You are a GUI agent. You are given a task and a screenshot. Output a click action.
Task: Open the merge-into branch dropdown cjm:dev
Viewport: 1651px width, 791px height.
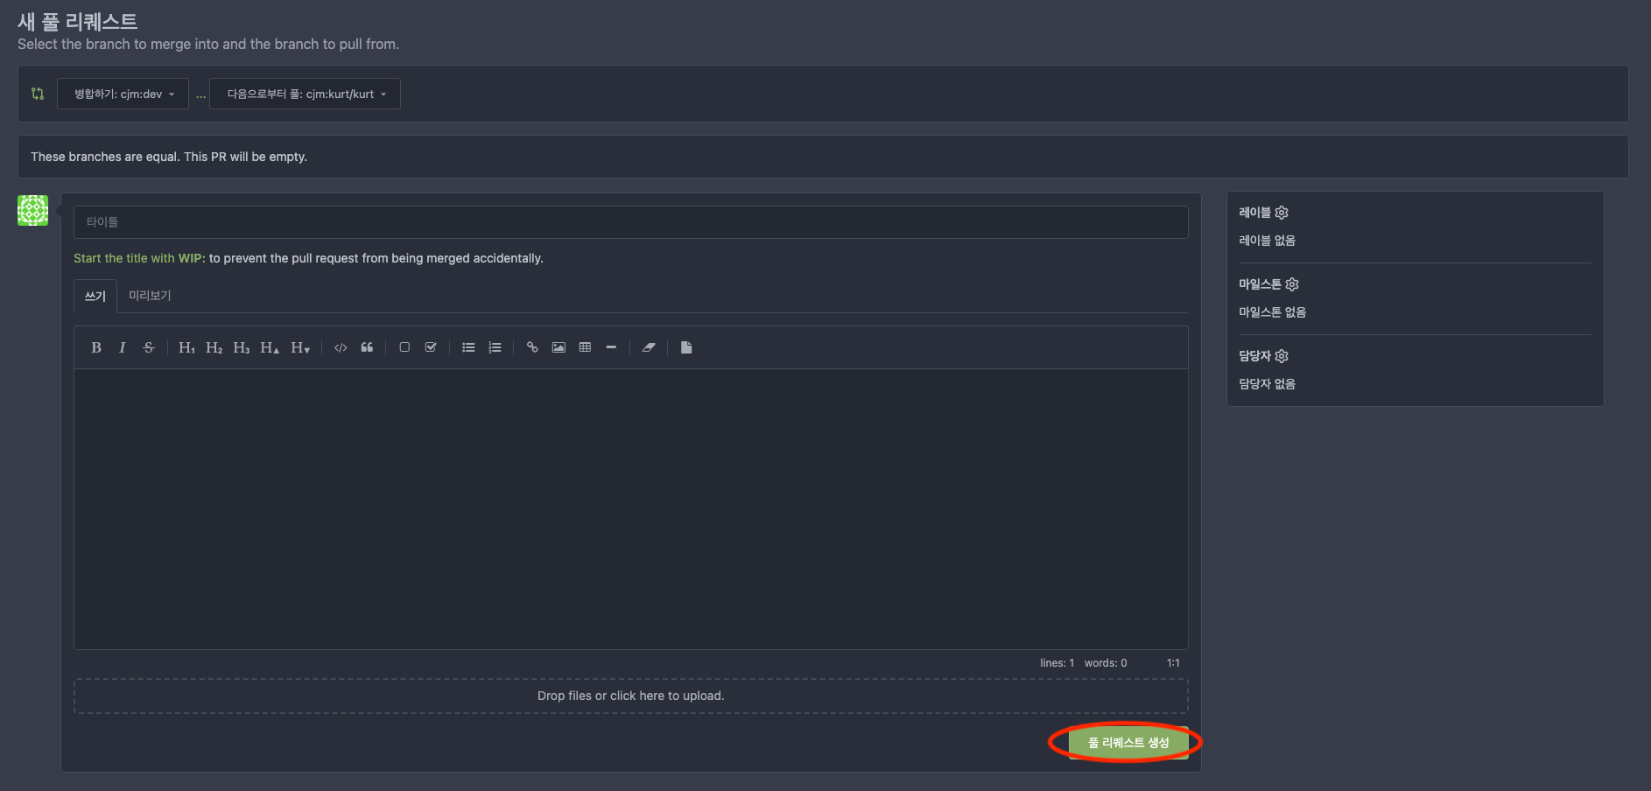123,94
